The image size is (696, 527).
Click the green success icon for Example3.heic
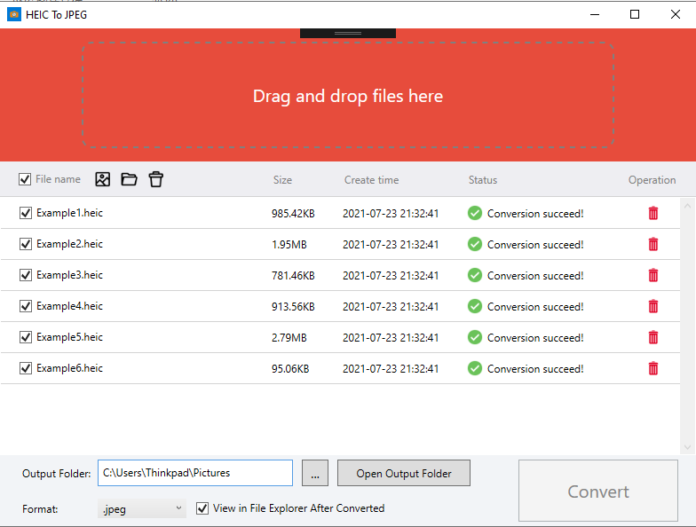(474, 275)
